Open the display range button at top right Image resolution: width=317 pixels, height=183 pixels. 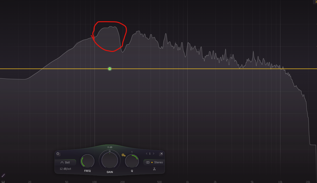point(315,2)
